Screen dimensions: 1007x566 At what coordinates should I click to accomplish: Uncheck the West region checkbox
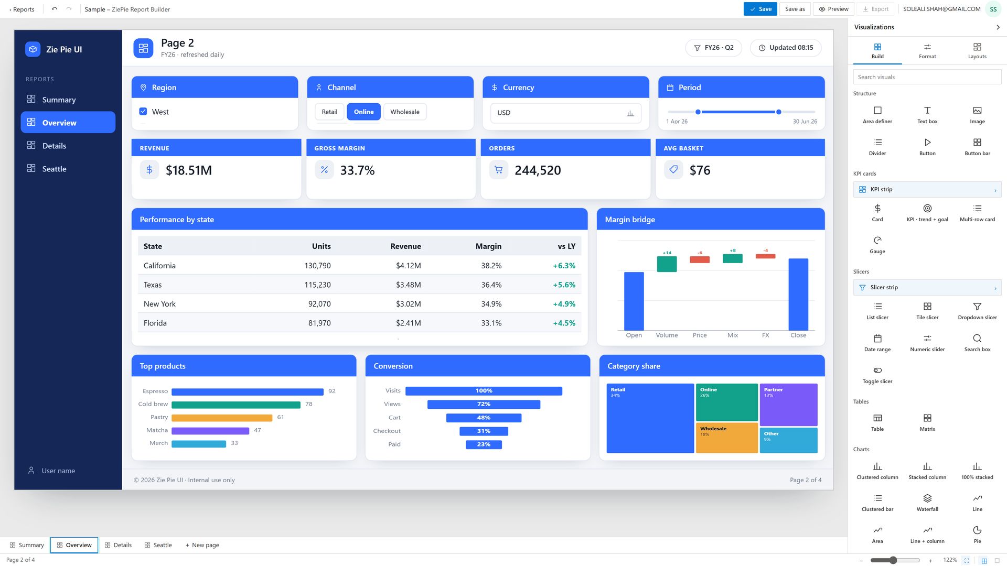pos(143,112)
